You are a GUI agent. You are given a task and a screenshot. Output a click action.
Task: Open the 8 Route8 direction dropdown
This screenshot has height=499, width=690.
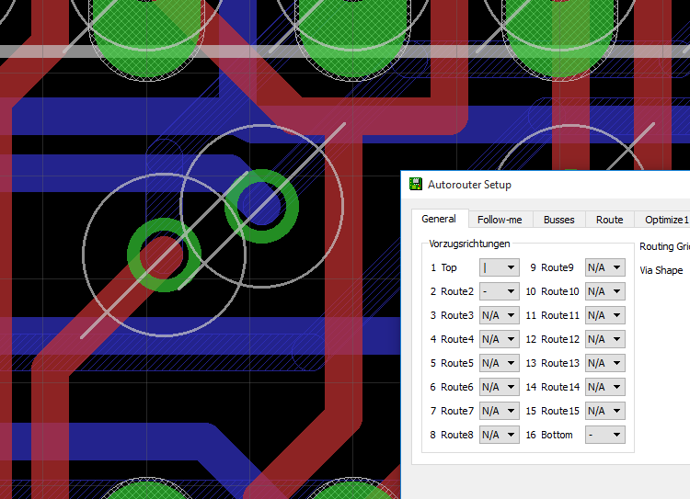[x=500, y=435]
